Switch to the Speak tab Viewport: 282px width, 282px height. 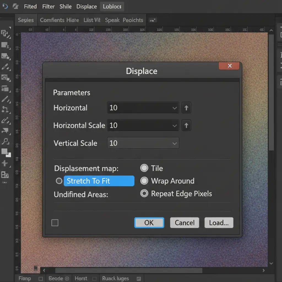112,20
